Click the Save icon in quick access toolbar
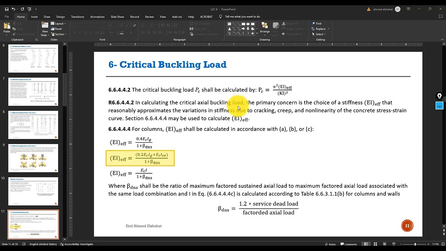This screenshot has width=446, height=251. (7, 9)
